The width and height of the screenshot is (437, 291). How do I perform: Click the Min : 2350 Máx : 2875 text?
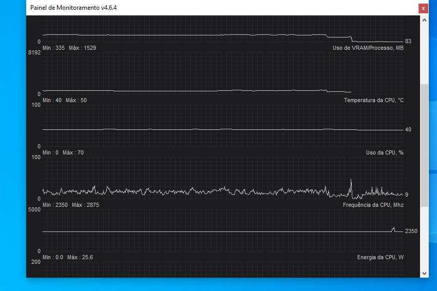click(71, 205)
